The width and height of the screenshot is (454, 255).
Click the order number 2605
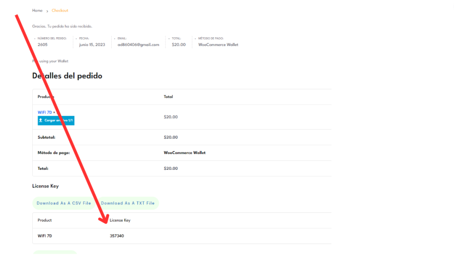43,45
